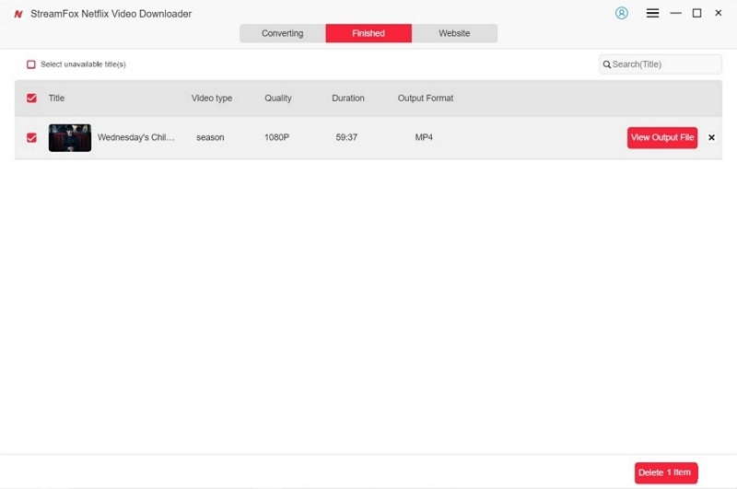
Task: Focus the Search(Title) input field
Action: click(x=661, y=64)
